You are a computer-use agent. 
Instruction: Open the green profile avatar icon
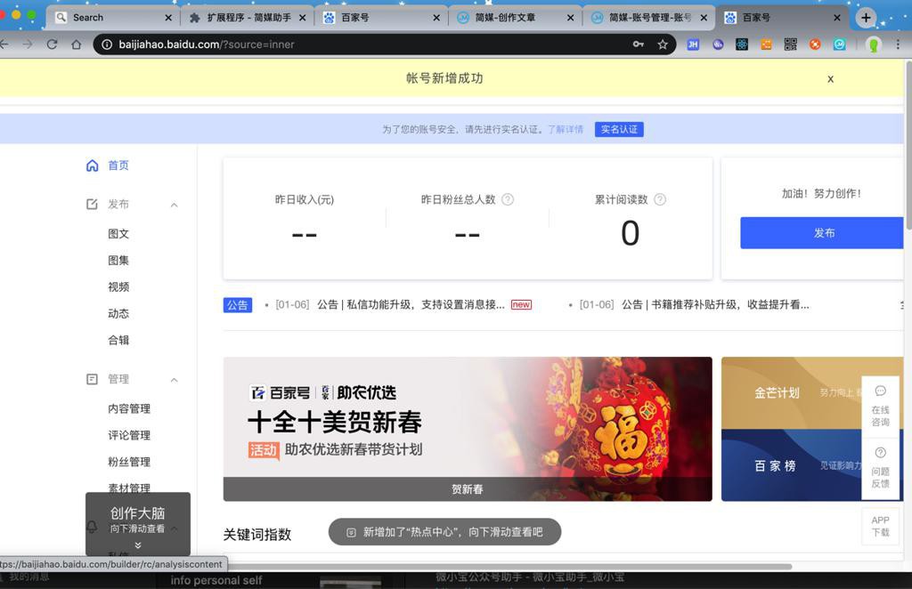873,44
